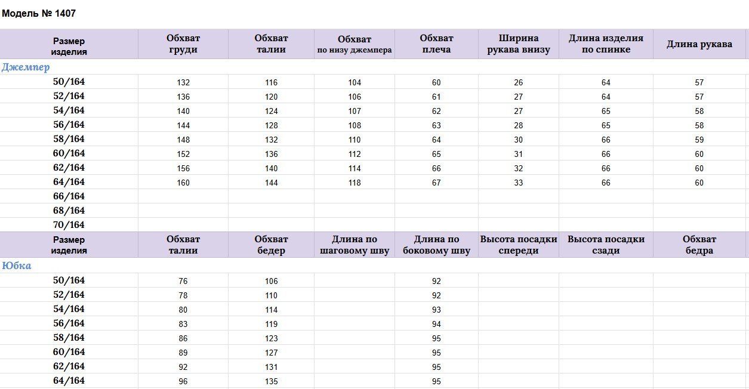Screen dimensions: 749x389
Task: Select skirt side seam length value 94
Action: pyautogui.click(x=436, y=324)
